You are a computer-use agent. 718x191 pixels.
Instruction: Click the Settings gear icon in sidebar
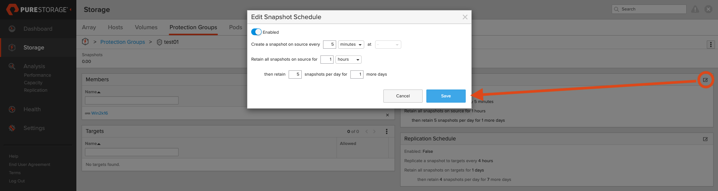pyautogui.click(x=12, y=128)
